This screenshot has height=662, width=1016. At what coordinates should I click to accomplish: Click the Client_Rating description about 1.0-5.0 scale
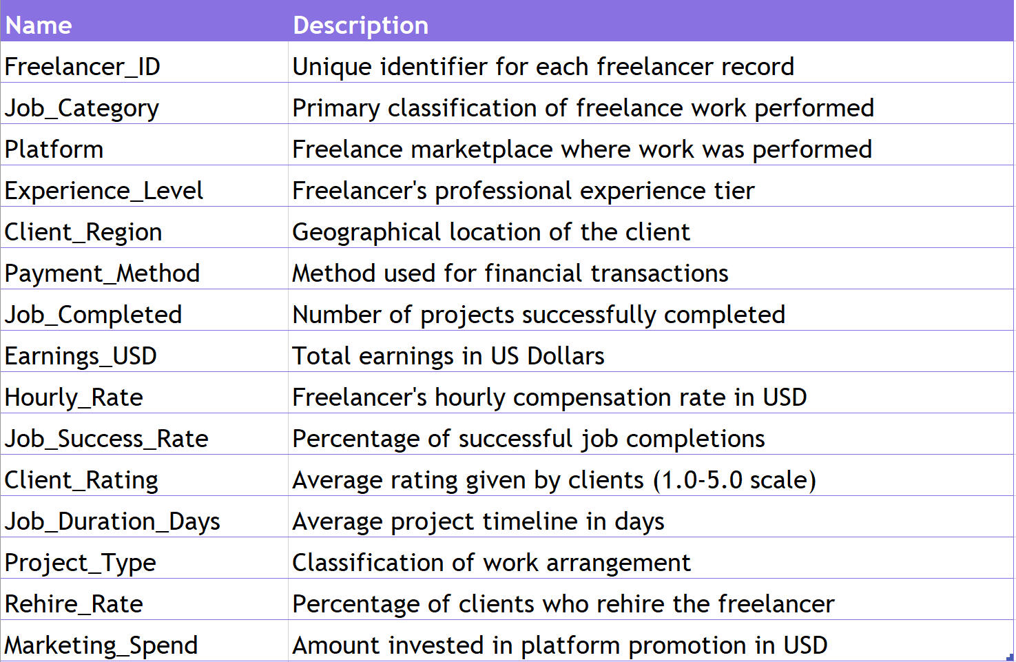pos(554,480)
